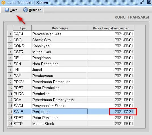Image resolution: width=152 pixels, height=135 pixels.
Task: Click the Refresh button
Action: click(x=32, y=10)
